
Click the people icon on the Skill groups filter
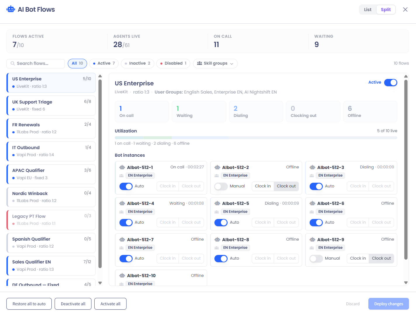coord(200,63)
